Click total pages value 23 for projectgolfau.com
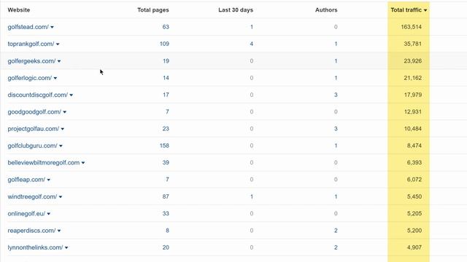This screenshot has height=262, width=467. click(166, 129)
